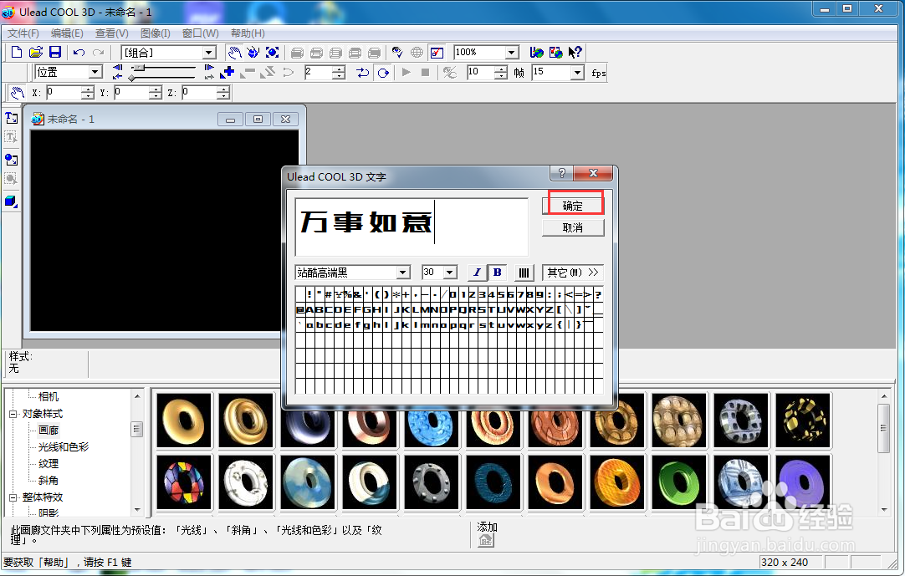Select the resize object tool

pyautogui.click(x=273, y=53)
